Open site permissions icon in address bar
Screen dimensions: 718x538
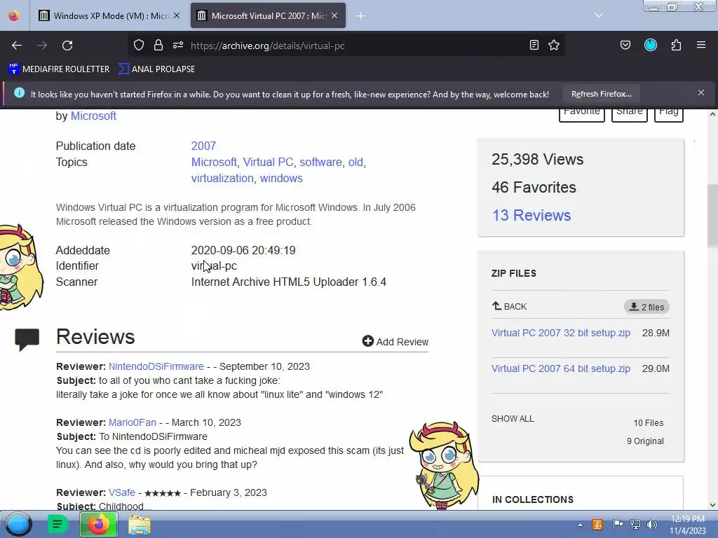click(x=178, y=45)
